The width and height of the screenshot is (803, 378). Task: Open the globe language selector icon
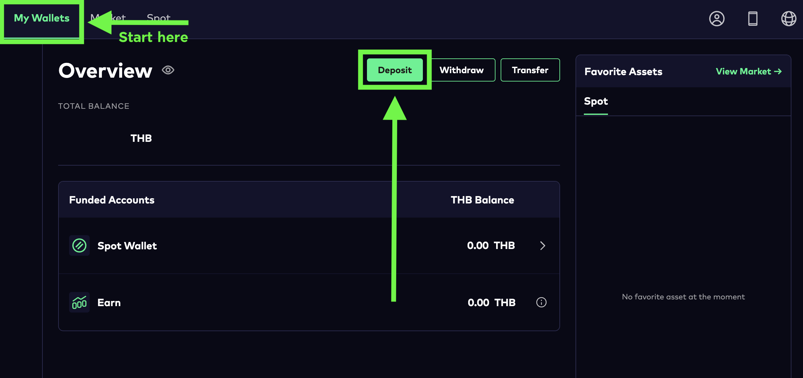[789, 19]
